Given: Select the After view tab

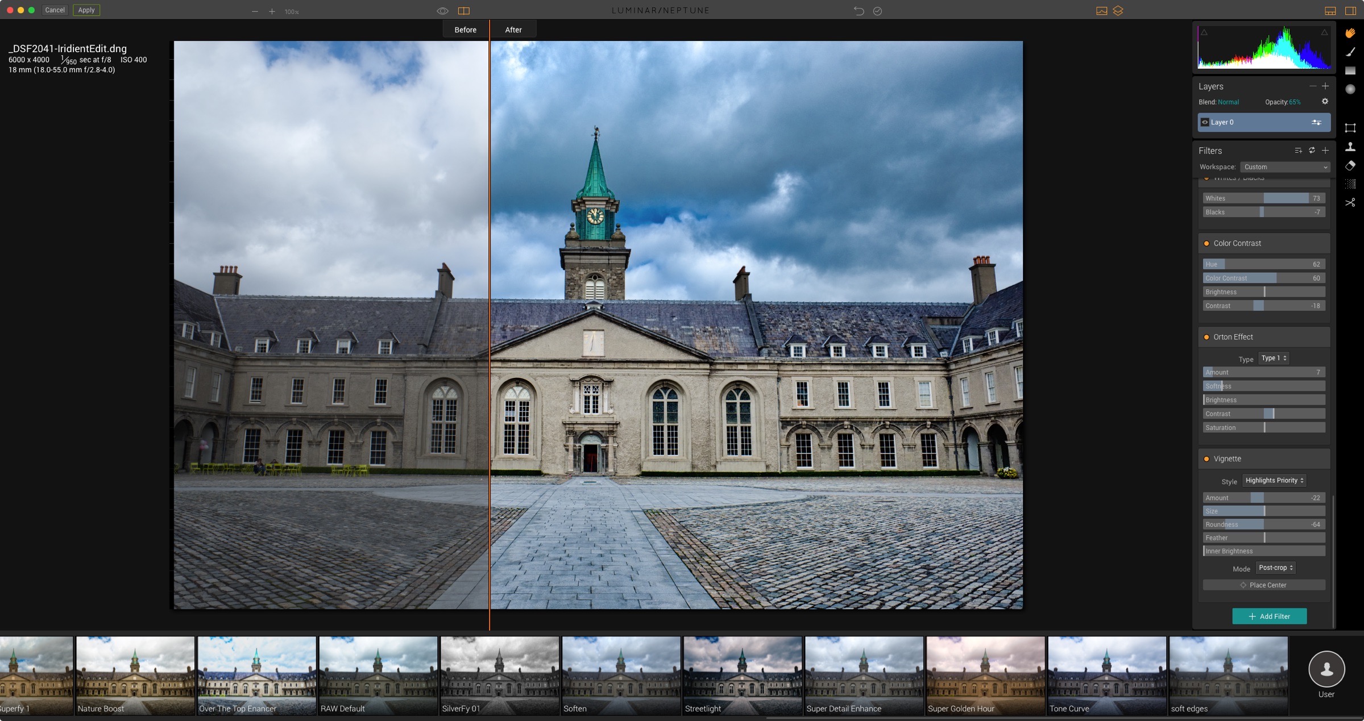Looking at the screenshot, I should point(513,30).
